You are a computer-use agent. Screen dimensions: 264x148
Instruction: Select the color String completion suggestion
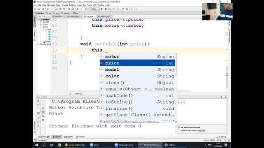[137, 76]
